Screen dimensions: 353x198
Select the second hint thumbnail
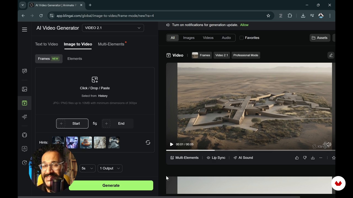(x=72, y=142)
